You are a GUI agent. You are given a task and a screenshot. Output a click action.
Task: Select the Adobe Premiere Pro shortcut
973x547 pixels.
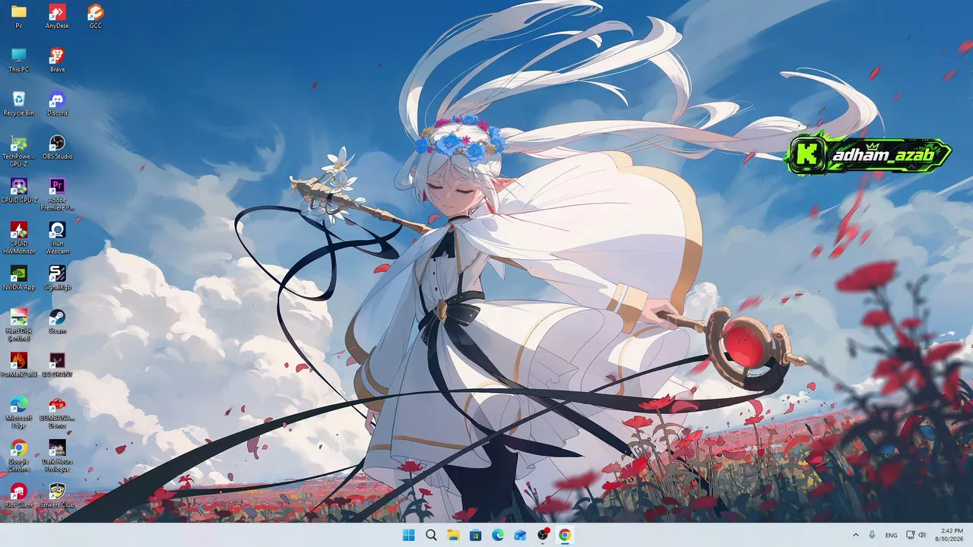(x=57, y=194)
